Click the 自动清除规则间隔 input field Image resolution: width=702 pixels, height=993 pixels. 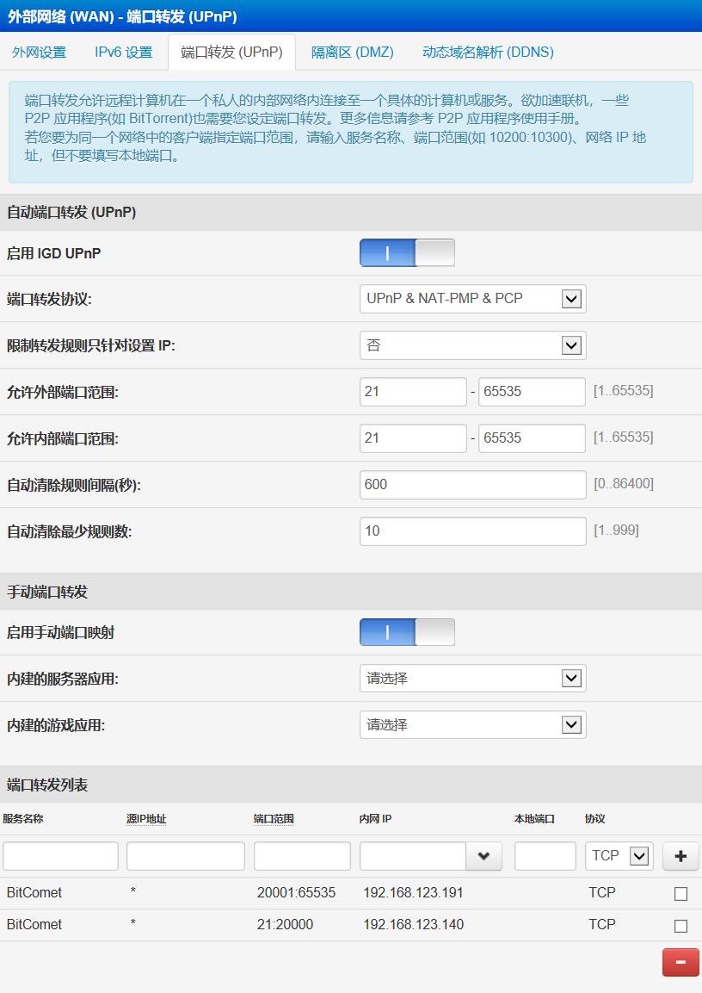pos(472,485)
